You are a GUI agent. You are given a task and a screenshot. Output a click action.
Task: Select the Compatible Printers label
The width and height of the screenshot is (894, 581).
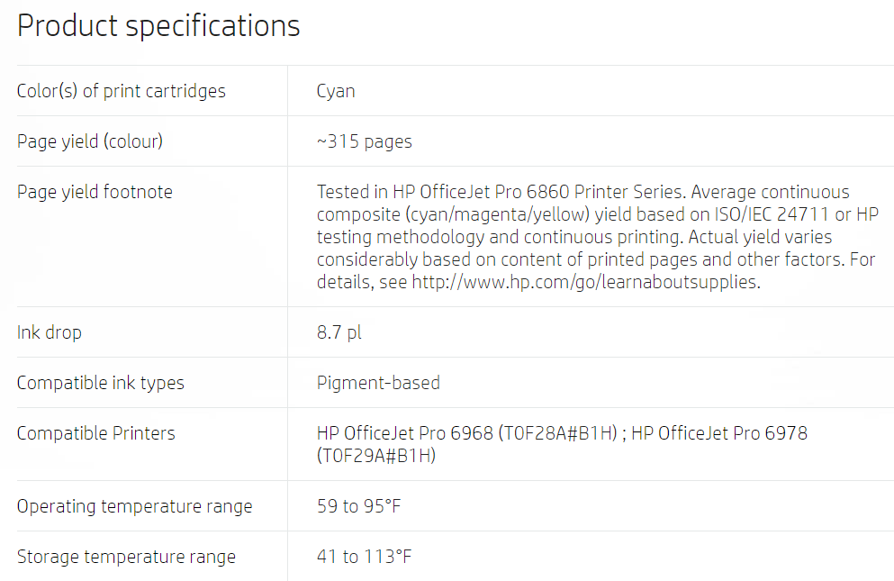coord(95,433)
